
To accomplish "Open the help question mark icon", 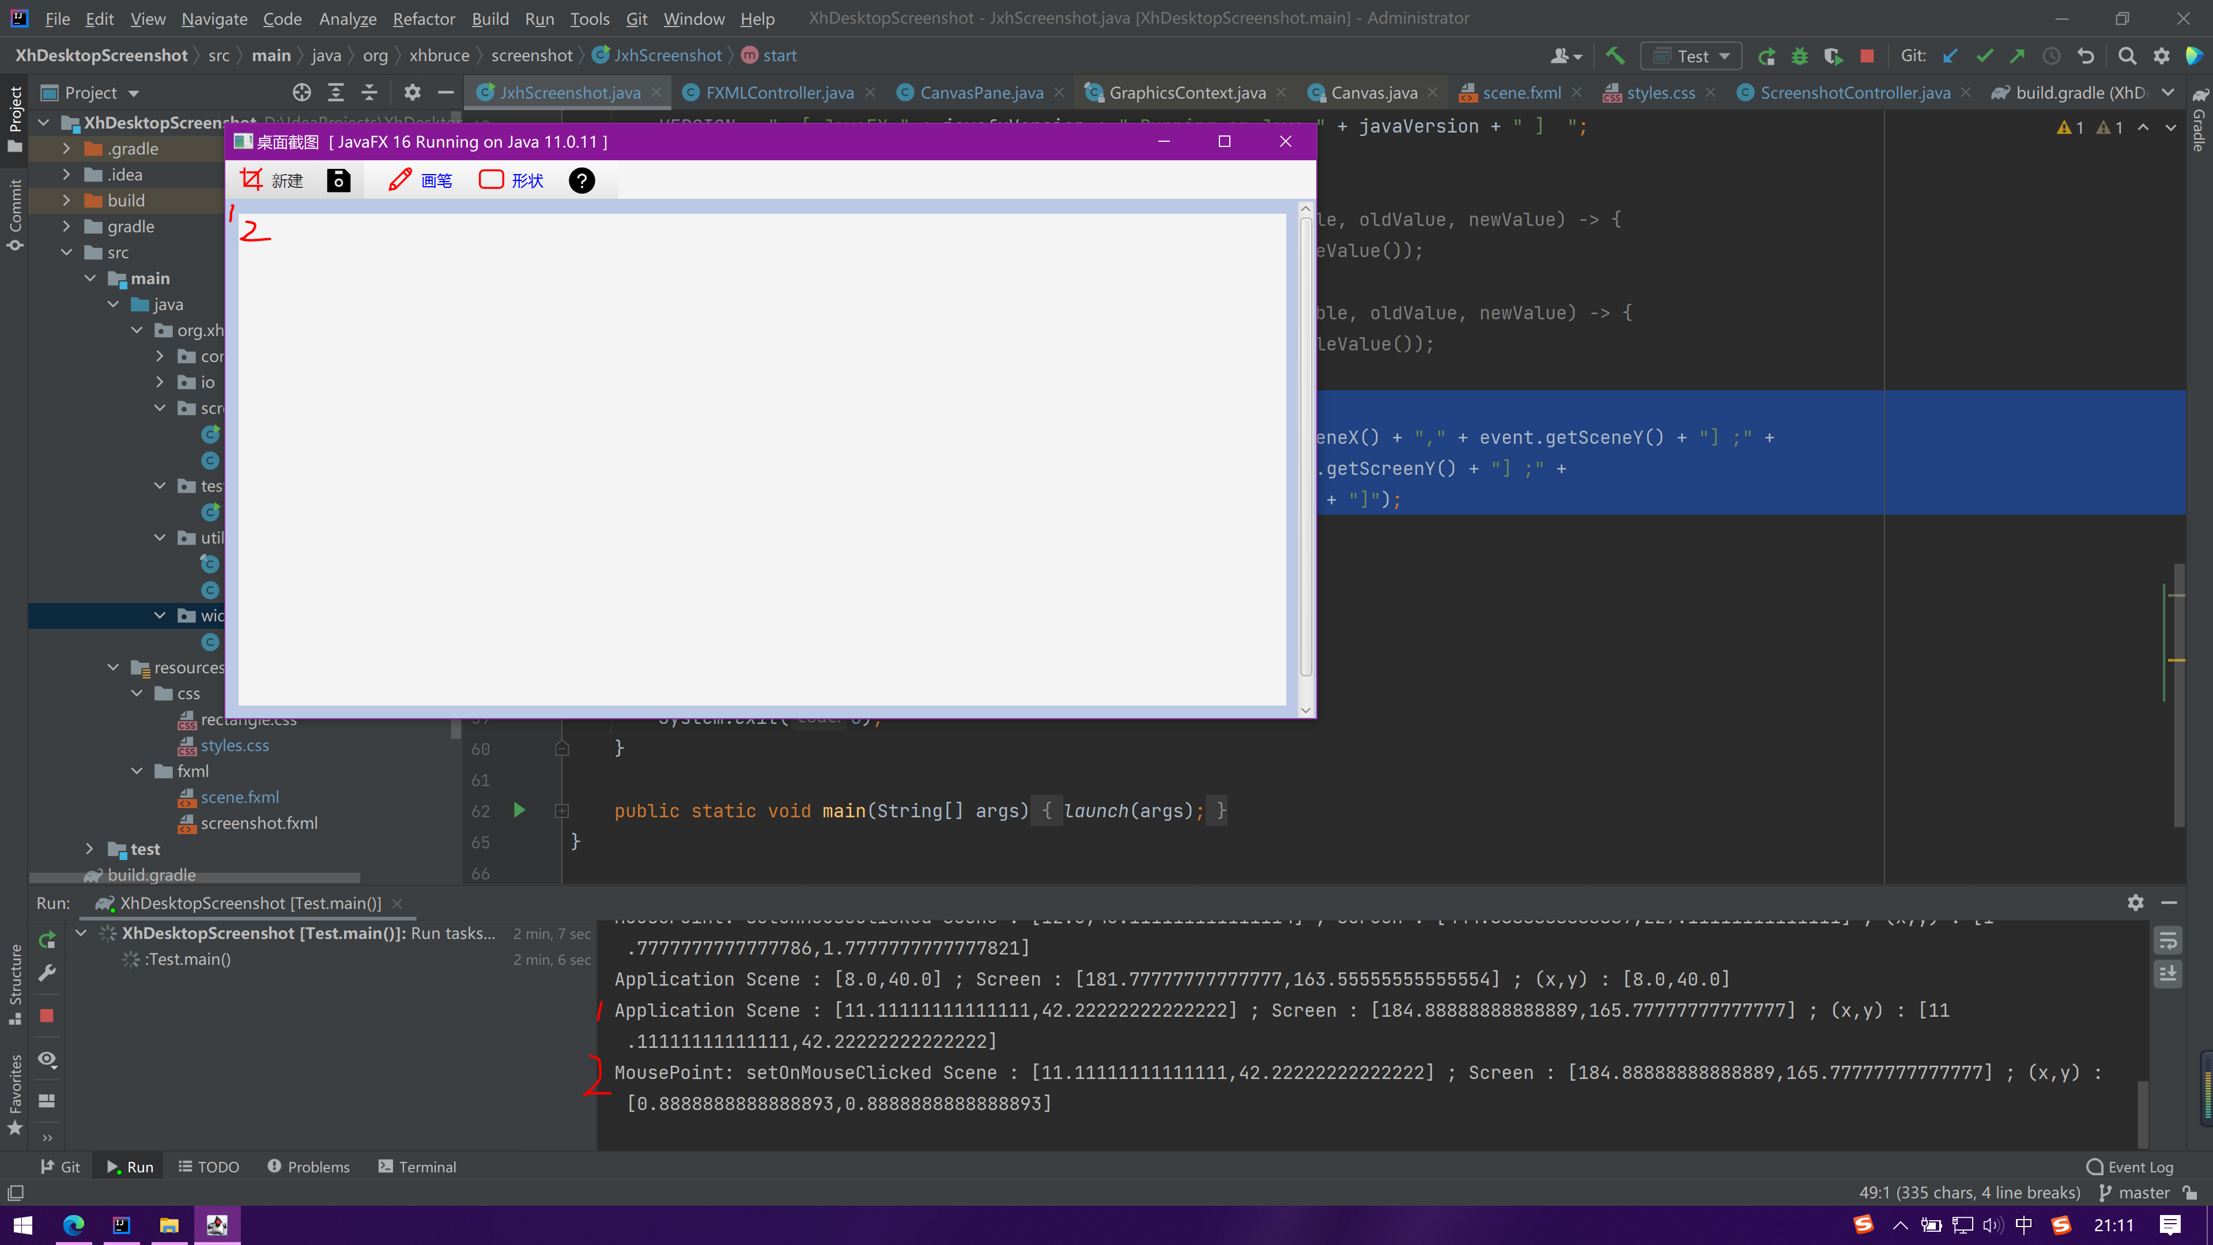I will point(581,180).
